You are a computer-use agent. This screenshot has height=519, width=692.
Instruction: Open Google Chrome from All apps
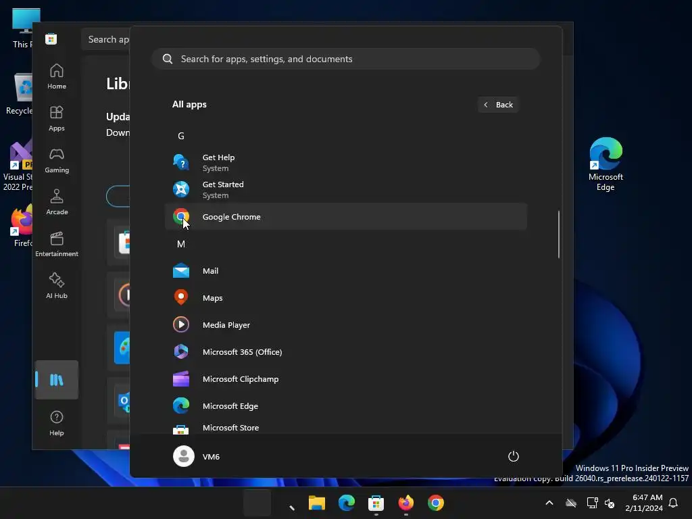coord(345,217)
